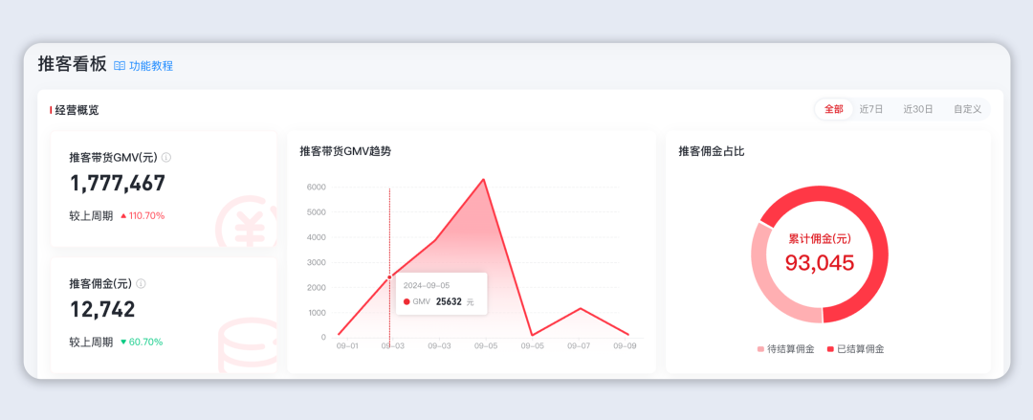Screen dimensions: 1033x420
Task: Switch to the 近30日 tab
Action: click(918, 109)
